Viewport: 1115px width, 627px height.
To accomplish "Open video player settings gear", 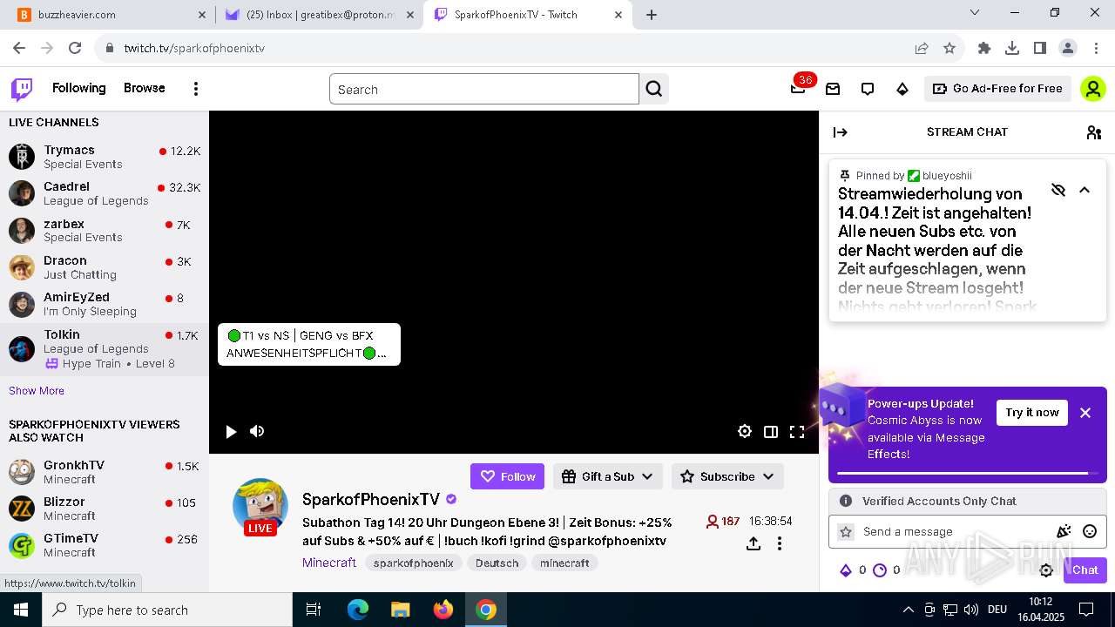I will [745, 432].
